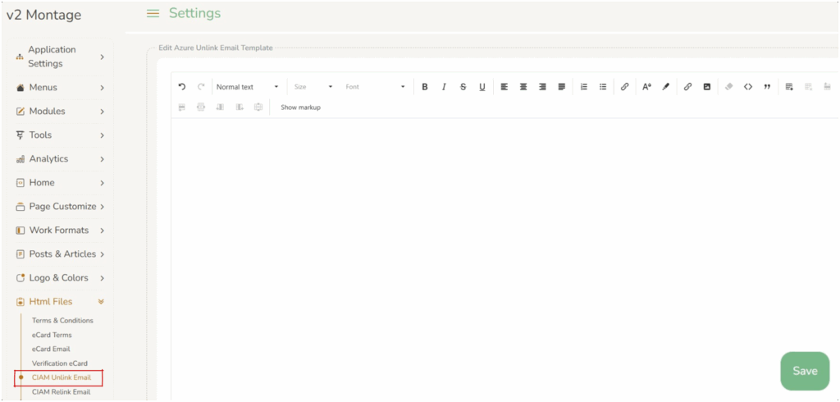This screenshot has width=840, height=402.
Task: Open the font Size dropdown
Action: (313, 87)
